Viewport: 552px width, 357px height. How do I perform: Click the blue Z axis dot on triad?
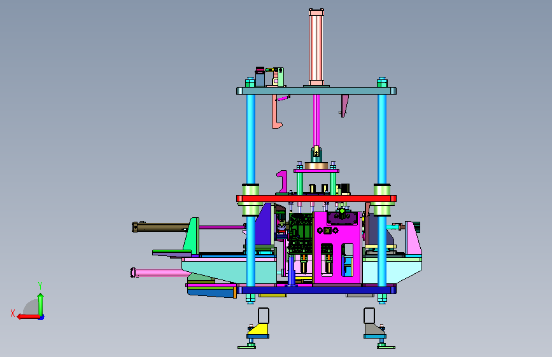point(41,317)
